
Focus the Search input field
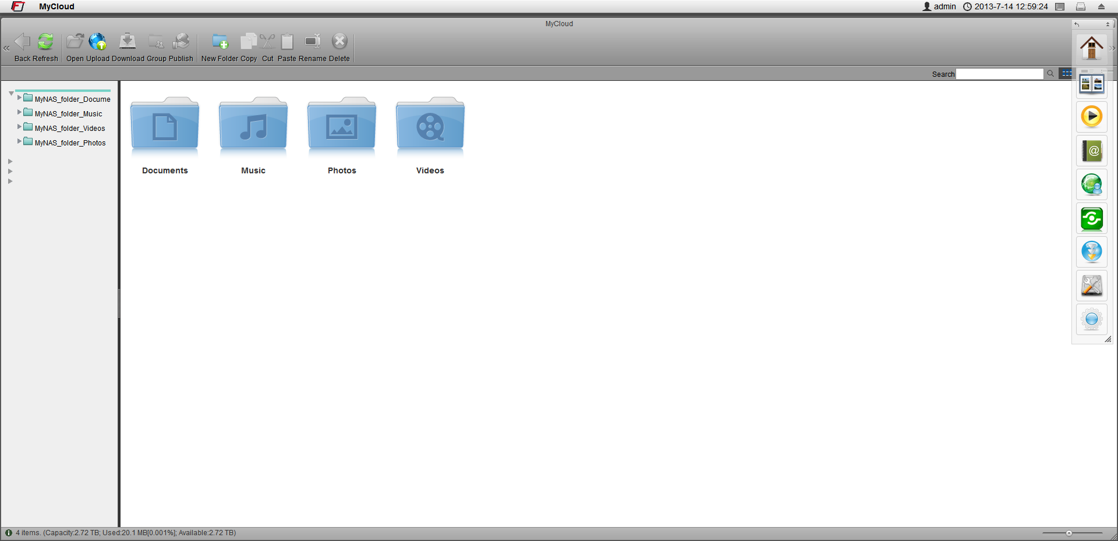1000,74
